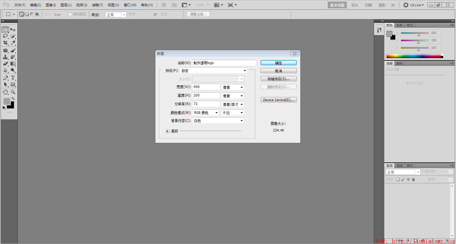Select the Blur tool

tap(5, 70)
